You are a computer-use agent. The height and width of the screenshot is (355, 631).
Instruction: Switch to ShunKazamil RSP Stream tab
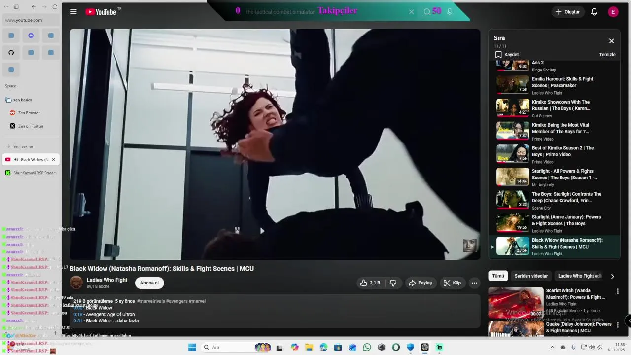coord(31,173)
